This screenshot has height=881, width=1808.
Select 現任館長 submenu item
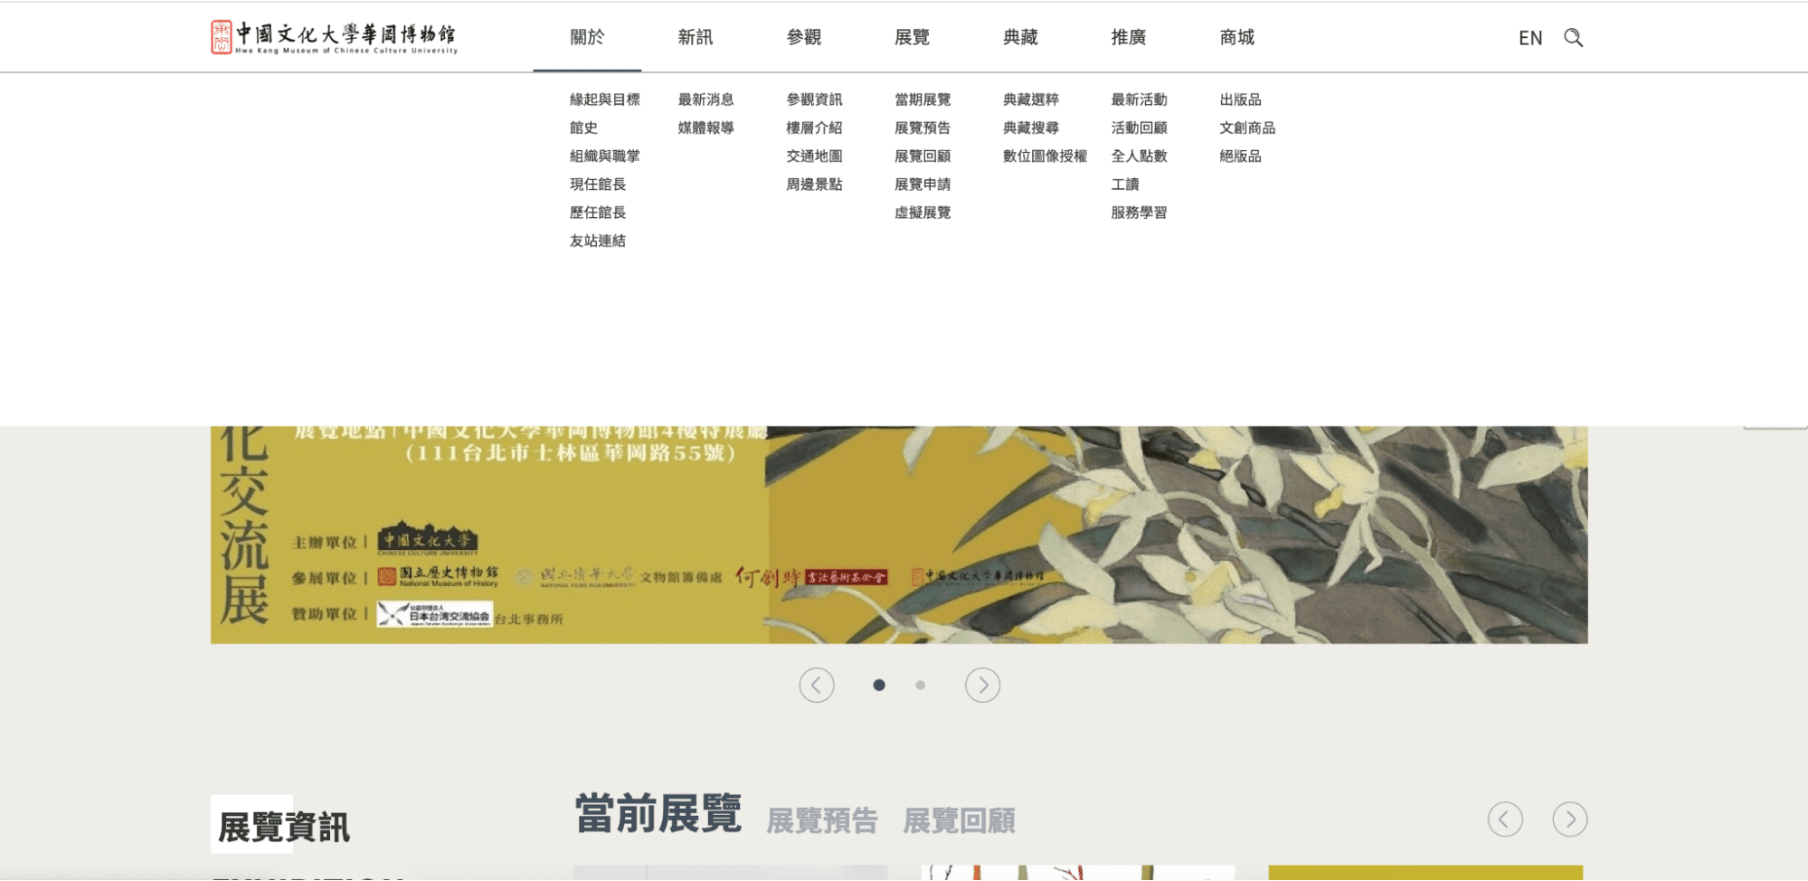597,184
